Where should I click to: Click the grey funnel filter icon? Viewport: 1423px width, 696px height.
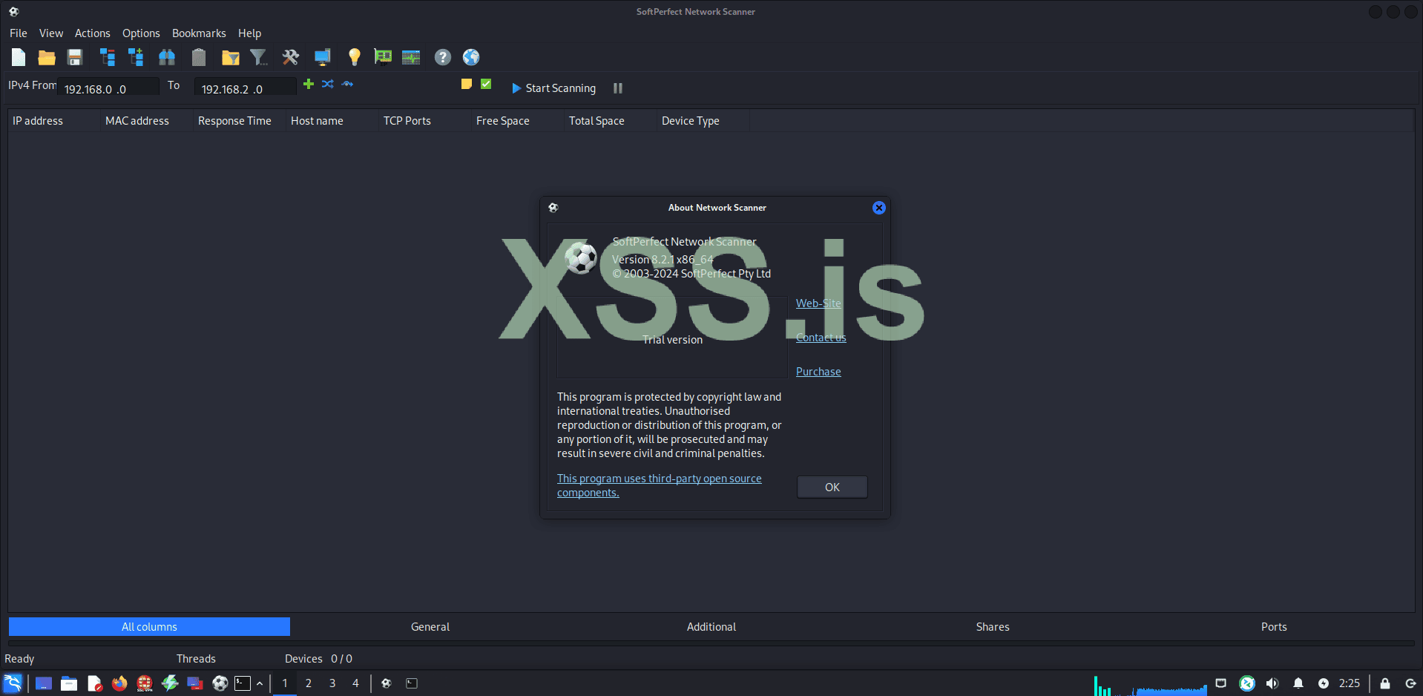[258, 57]
